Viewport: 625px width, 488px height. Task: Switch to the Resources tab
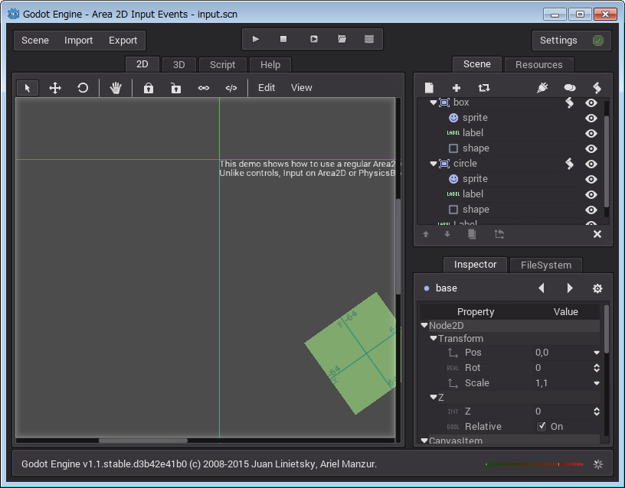coord(539,65)
